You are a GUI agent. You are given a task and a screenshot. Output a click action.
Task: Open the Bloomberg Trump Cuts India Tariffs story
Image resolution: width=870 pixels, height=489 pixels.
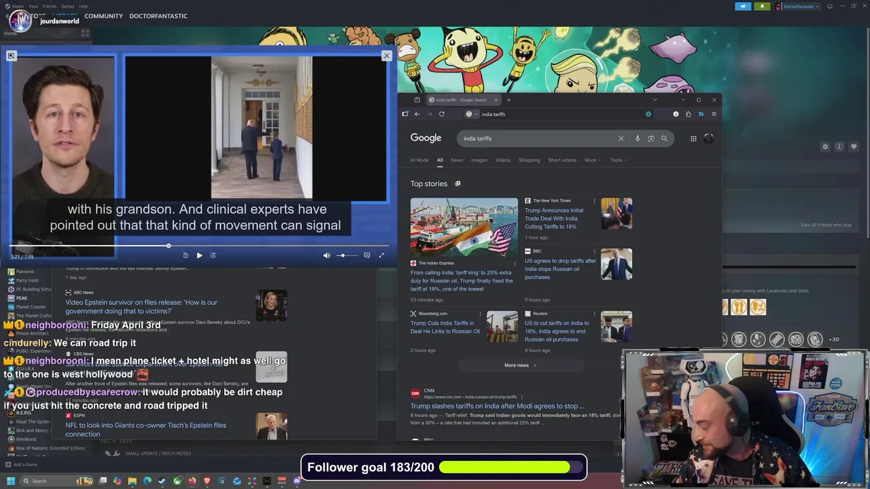pos(445,327)
